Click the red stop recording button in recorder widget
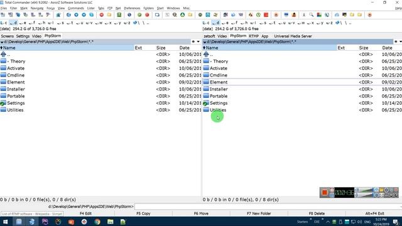Screen dimensions: 402x226 click(324, 193)
